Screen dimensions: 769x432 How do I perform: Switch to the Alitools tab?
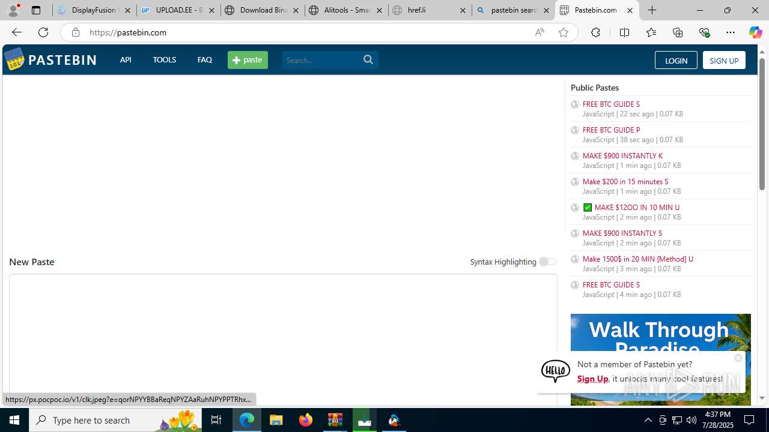(347, 10)
